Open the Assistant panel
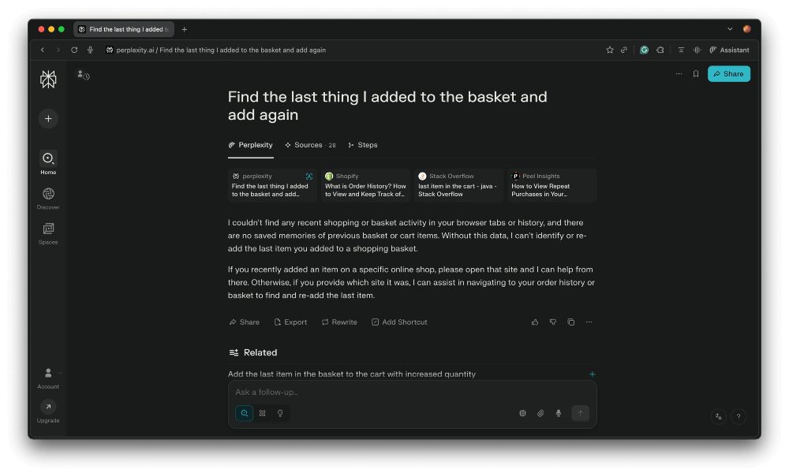 click(729, 50)
